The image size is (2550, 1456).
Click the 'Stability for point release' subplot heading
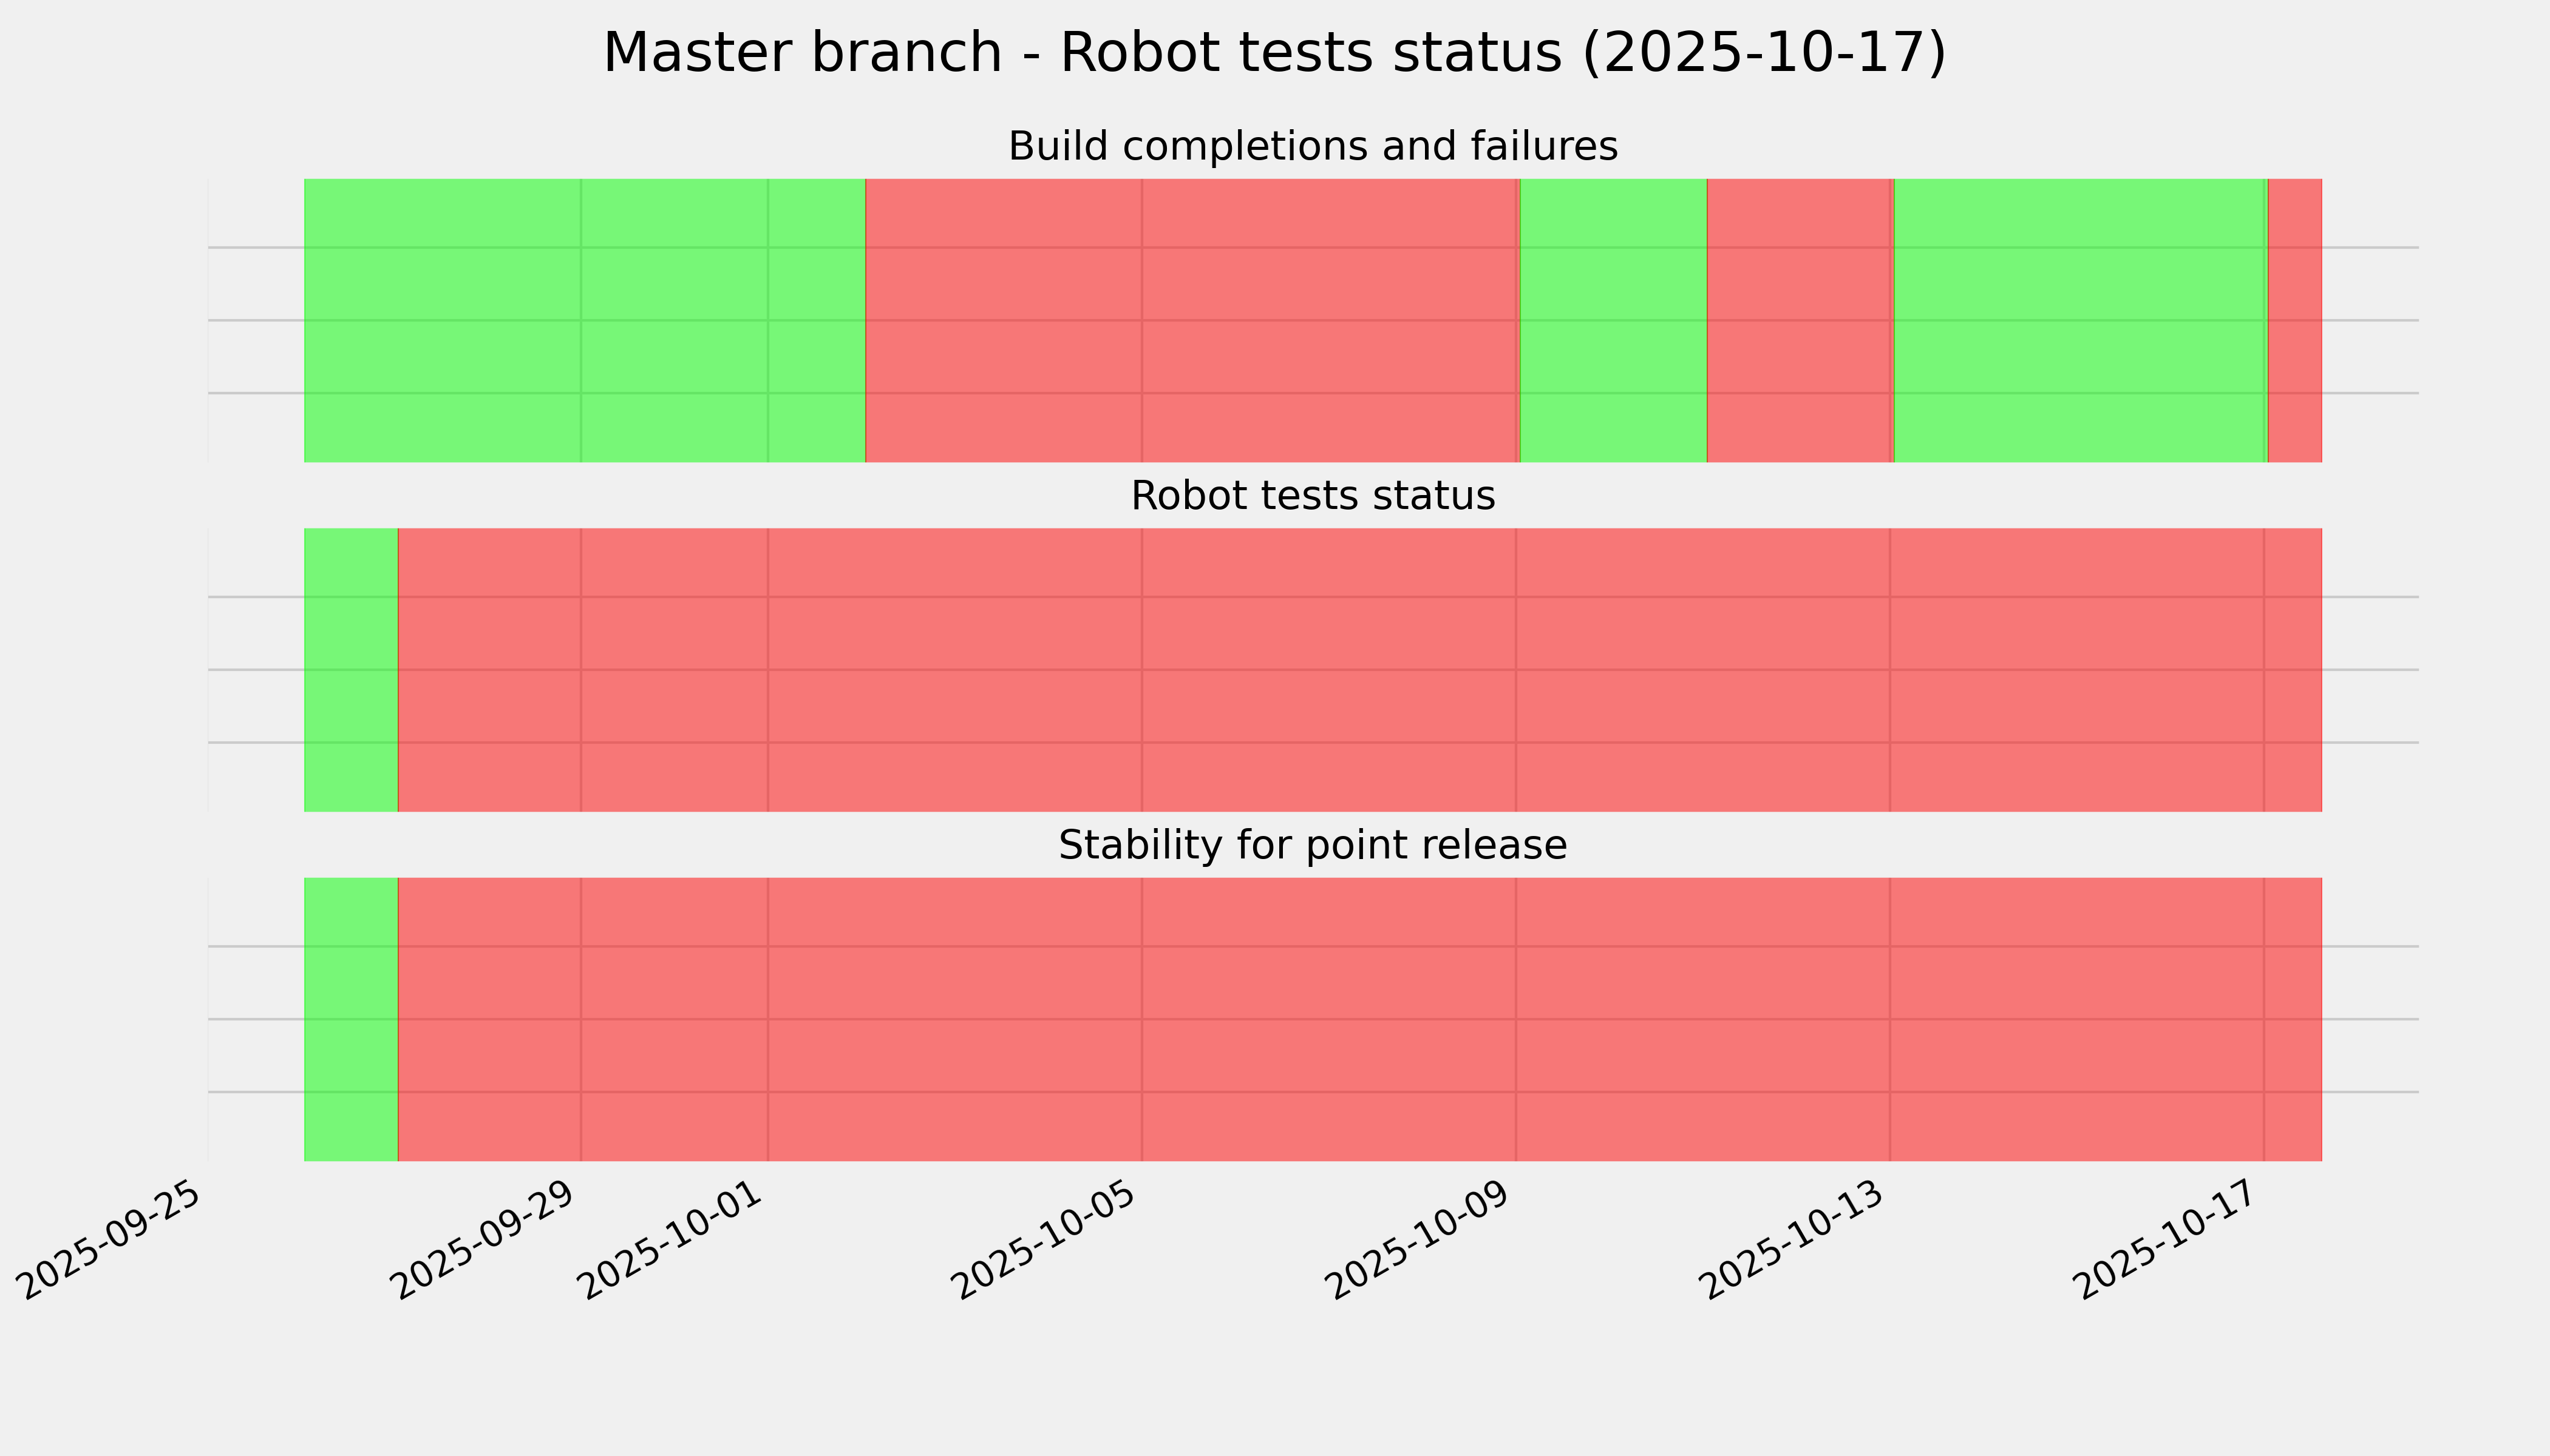pyautogui.click(x=1312, y=846)
